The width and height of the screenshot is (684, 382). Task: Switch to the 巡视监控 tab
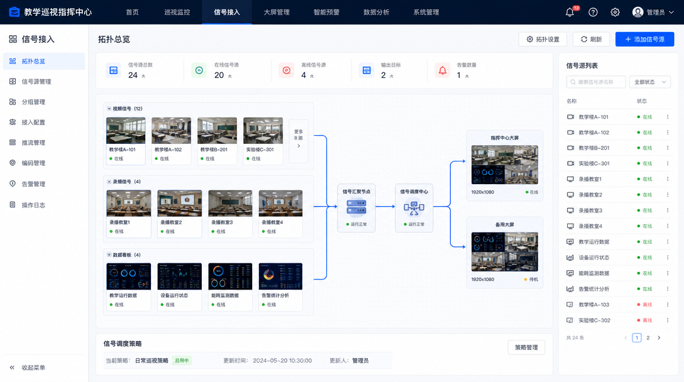tap(177, 12)
